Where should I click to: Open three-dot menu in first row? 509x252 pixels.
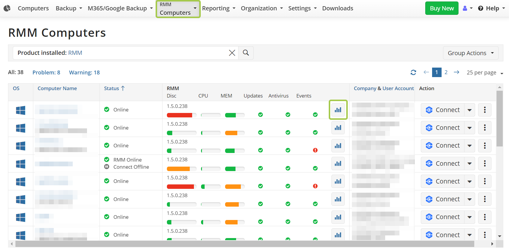[x=485, y=110]
